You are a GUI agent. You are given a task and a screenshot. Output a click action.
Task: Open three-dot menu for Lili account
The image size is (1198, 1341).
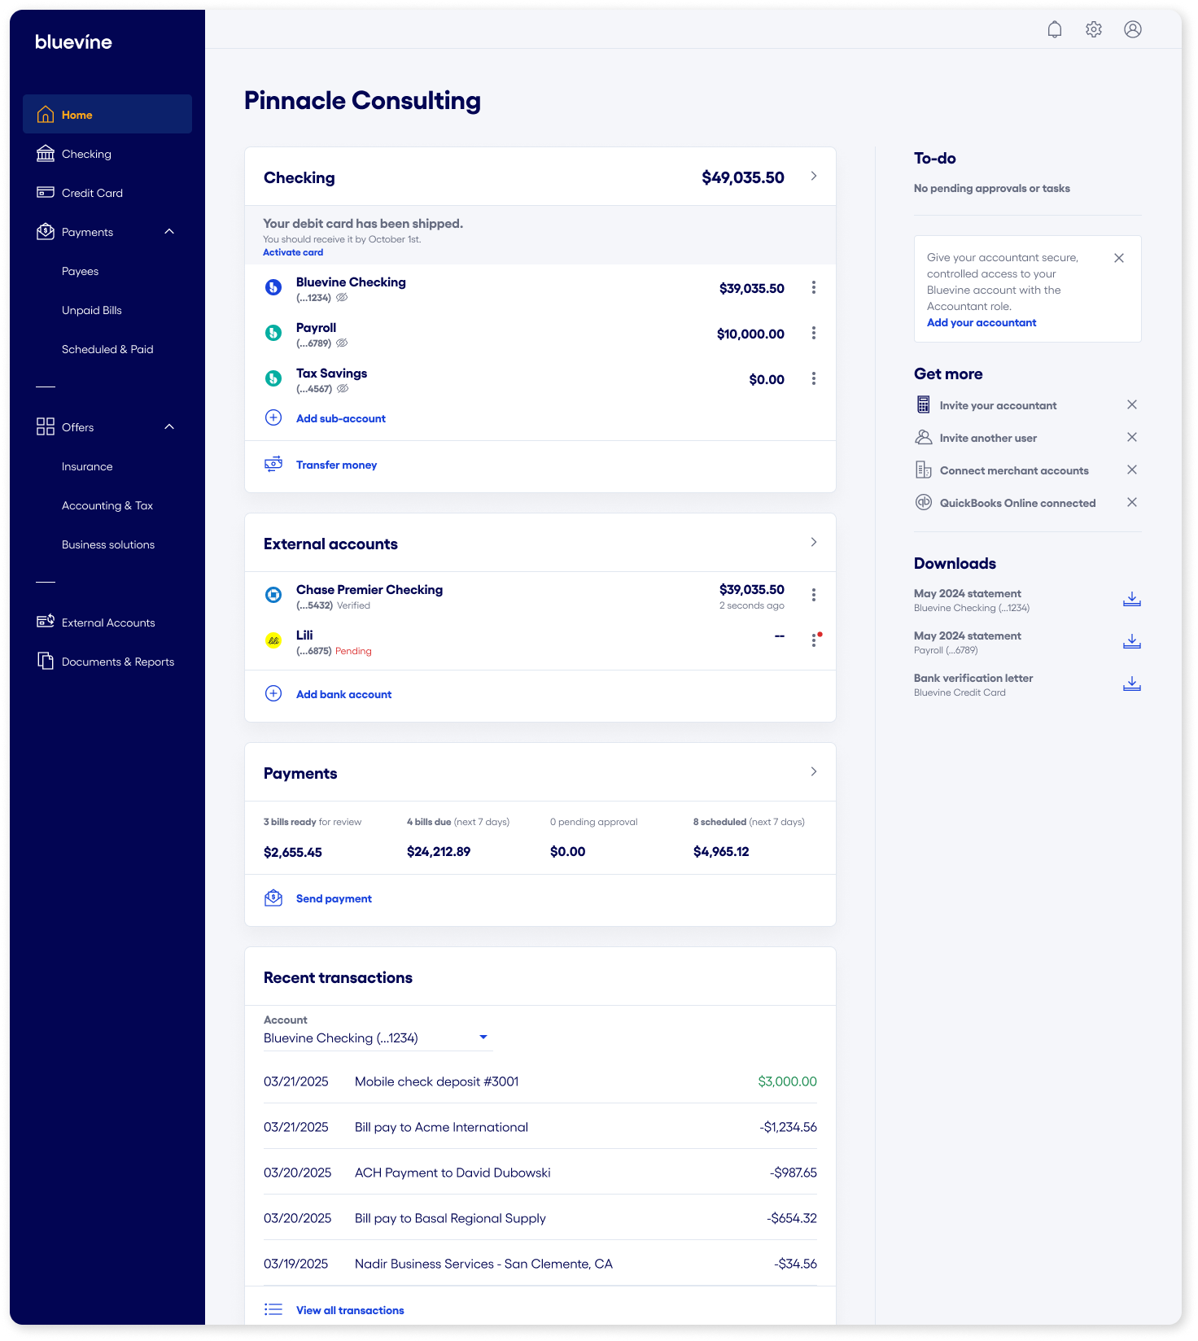[x=813, y=640]
